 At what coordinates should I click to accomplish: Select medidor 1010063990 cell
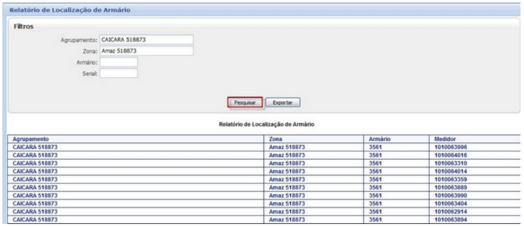451,195
